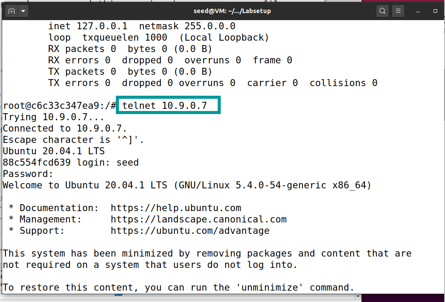445x302 pixels.
Task: Select the word 'unminimize' in the terminal
Action: click(272, 287)
